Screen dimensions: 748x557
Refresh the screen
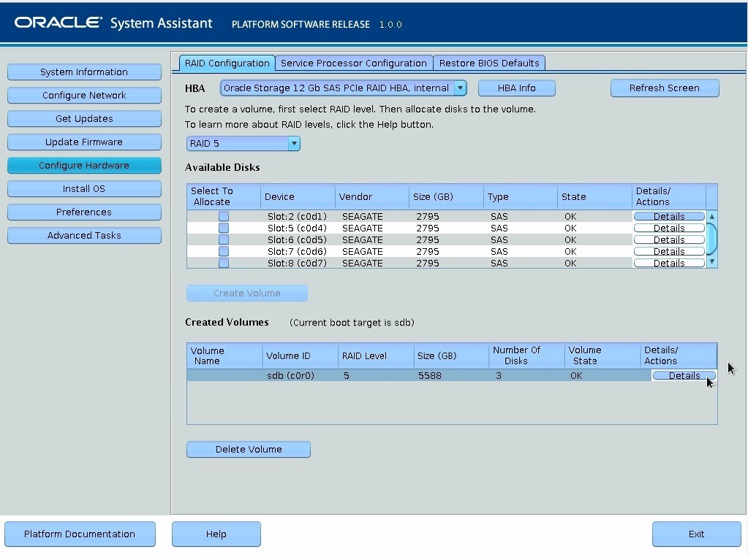point(664,88)
